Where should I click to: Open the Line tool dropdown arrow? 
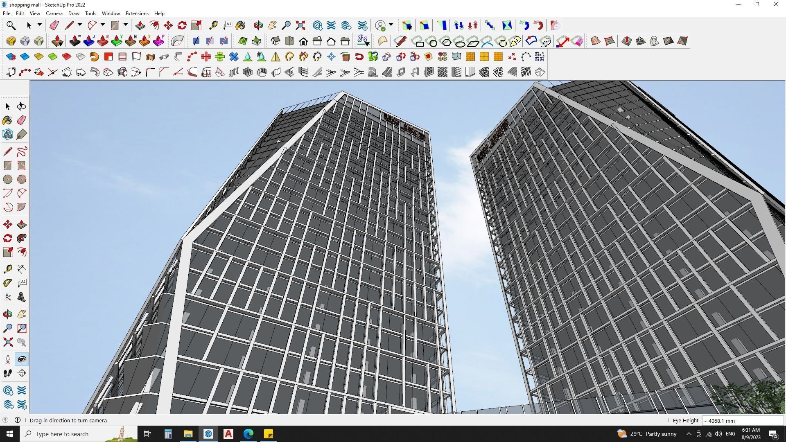click(x=80, y=25)
